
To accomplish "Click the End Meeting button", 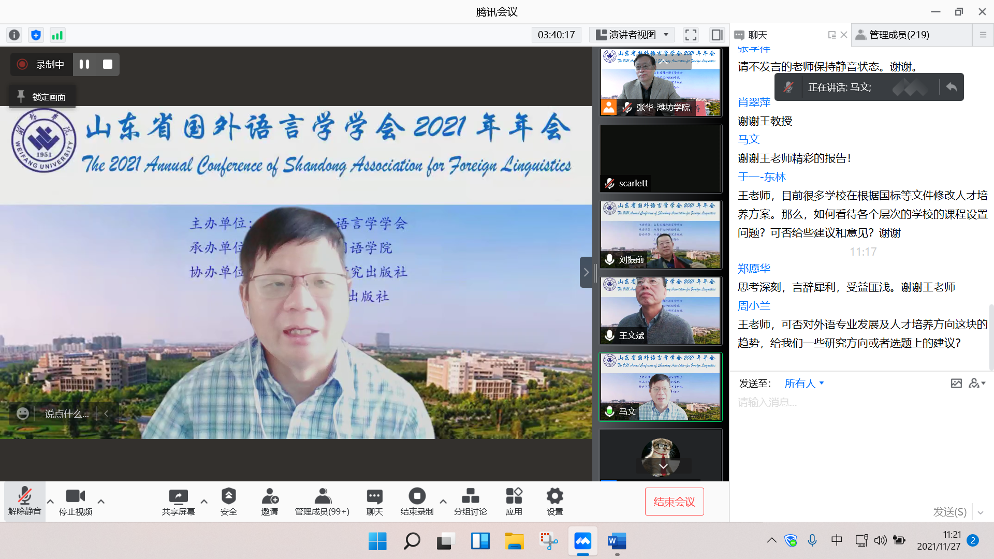I will [x=674, y=501].
